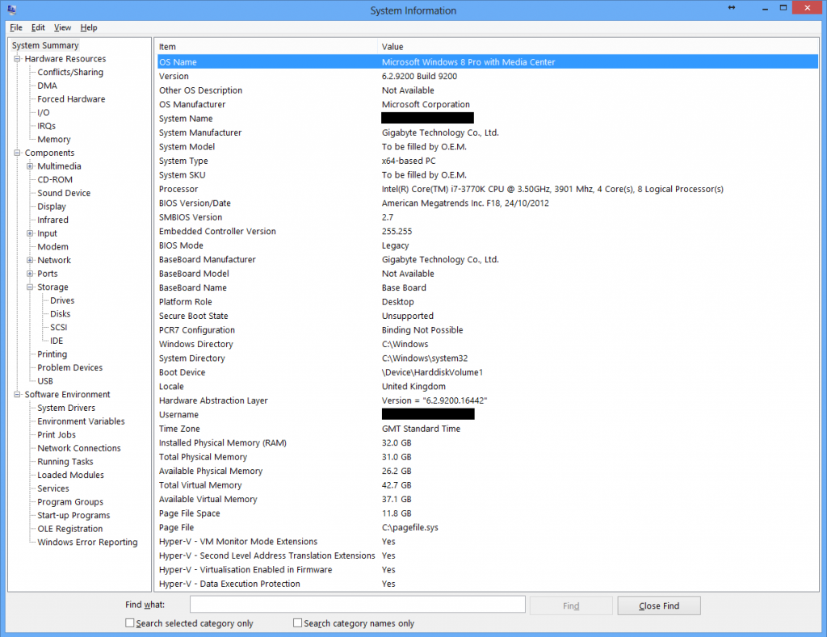827x637 pixels.
Task: Open the Edit menu
Action: click(38, 27)
